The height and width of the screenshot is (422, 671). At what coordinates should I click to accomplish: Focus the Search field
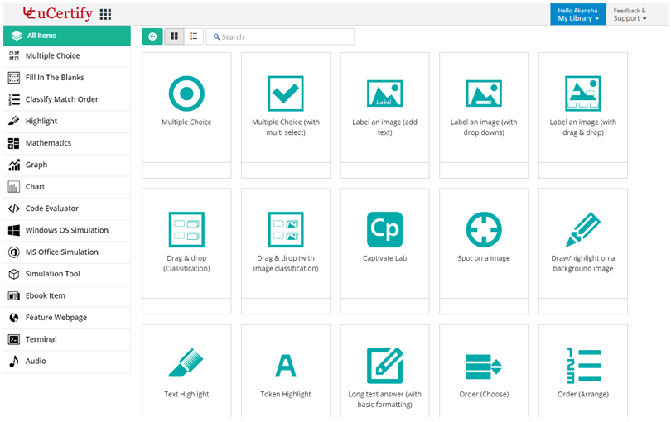(x=280, y=36)
